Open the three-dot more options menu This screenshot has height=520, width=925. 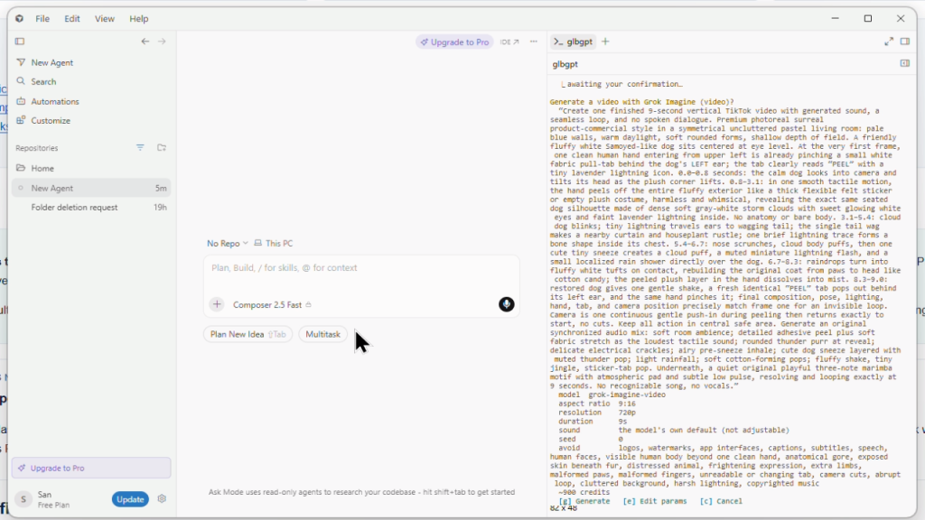point(533,42)
